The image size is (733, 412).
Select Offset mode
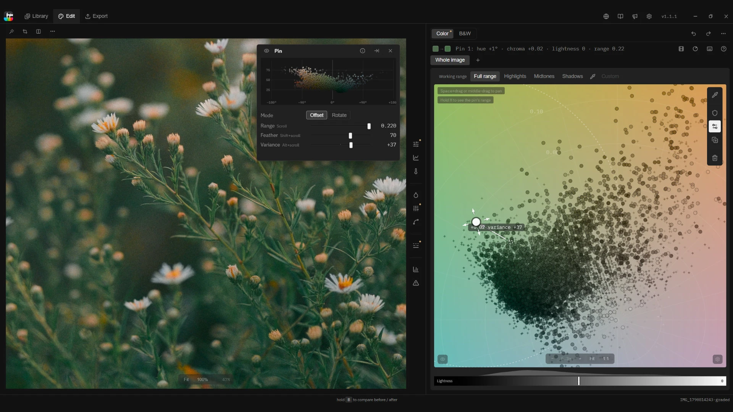(x=316, y=115)
